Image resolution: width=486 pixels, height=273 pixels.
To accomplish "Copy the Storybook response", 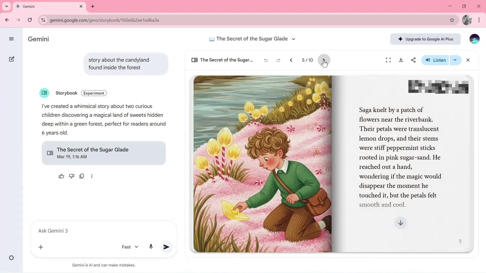I will click(x=82, y=176).
